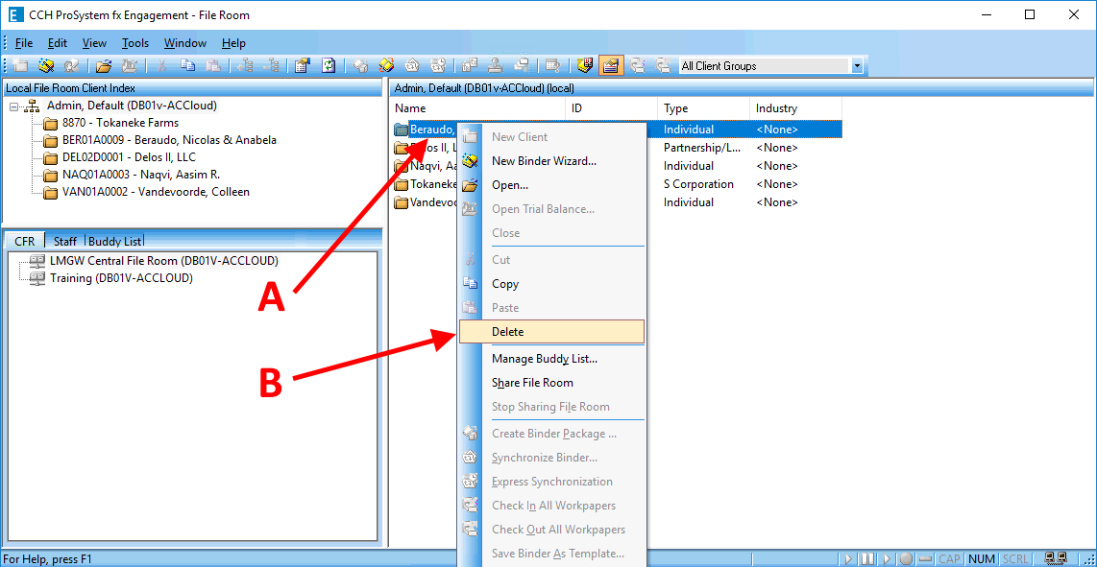Screen dimensions: 1097x567
Task: Choose Copy from the context menu
Action: [551, 284]
